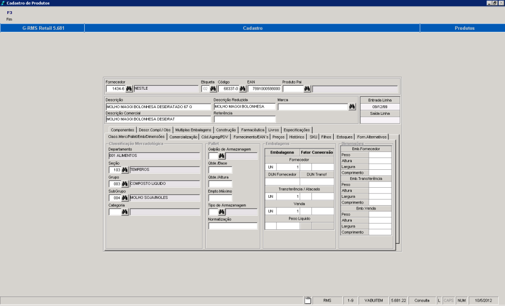
Task: Click the Marca input field
Action: pyautogui.click(x=313, y=107)
